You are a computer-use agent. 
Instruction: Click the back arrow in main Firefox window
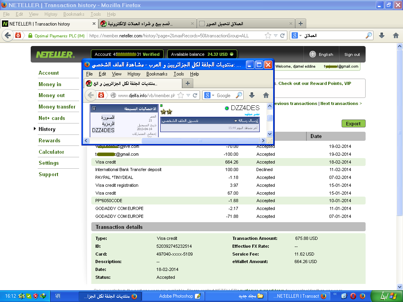8,35
